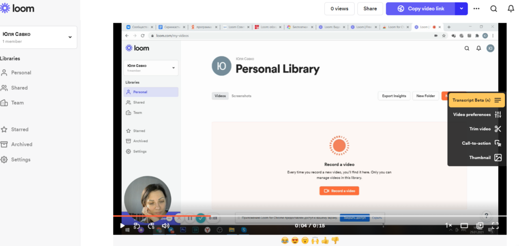Click the Share button

click(x=370, y=9)
